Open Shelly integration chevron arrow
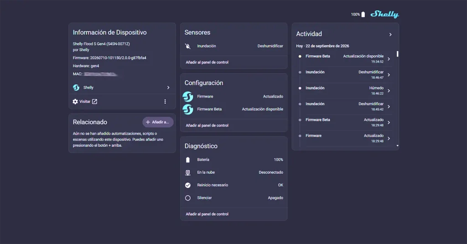The height and width of the screenshot is (244, 467). (x=168, y=88)
